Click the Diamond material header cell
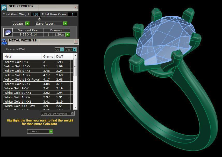This screenshot has height=157, width=222. coord(57,30)
